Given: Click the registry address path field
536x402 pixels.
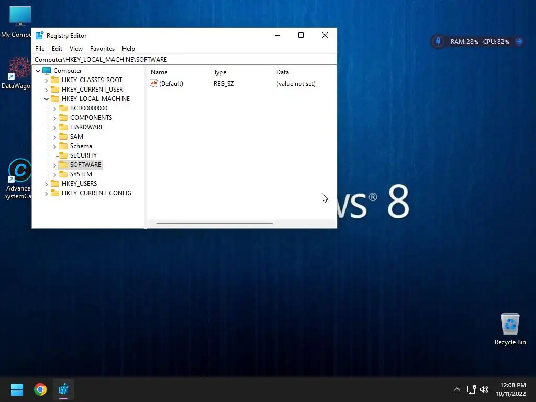Looking at the screenshot, I should pyautogui.click(x=184, y=60).
